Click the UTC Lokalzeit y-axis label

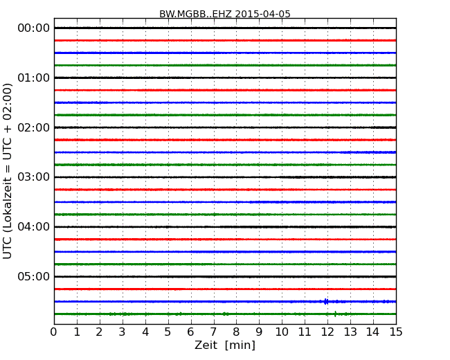point(8,171)
